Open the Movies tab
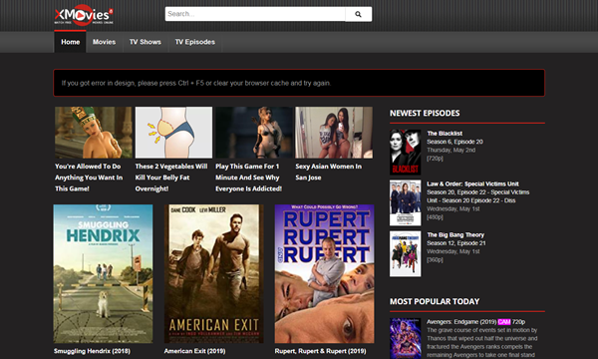 click(104, 42)
